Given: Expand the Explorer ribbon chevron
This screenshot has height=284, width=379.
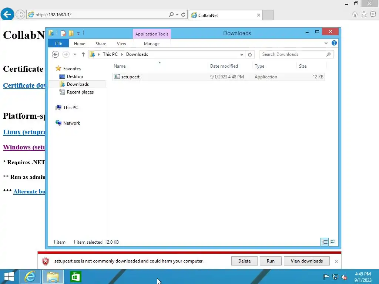Looking at the screenshot, I should 326,43.
